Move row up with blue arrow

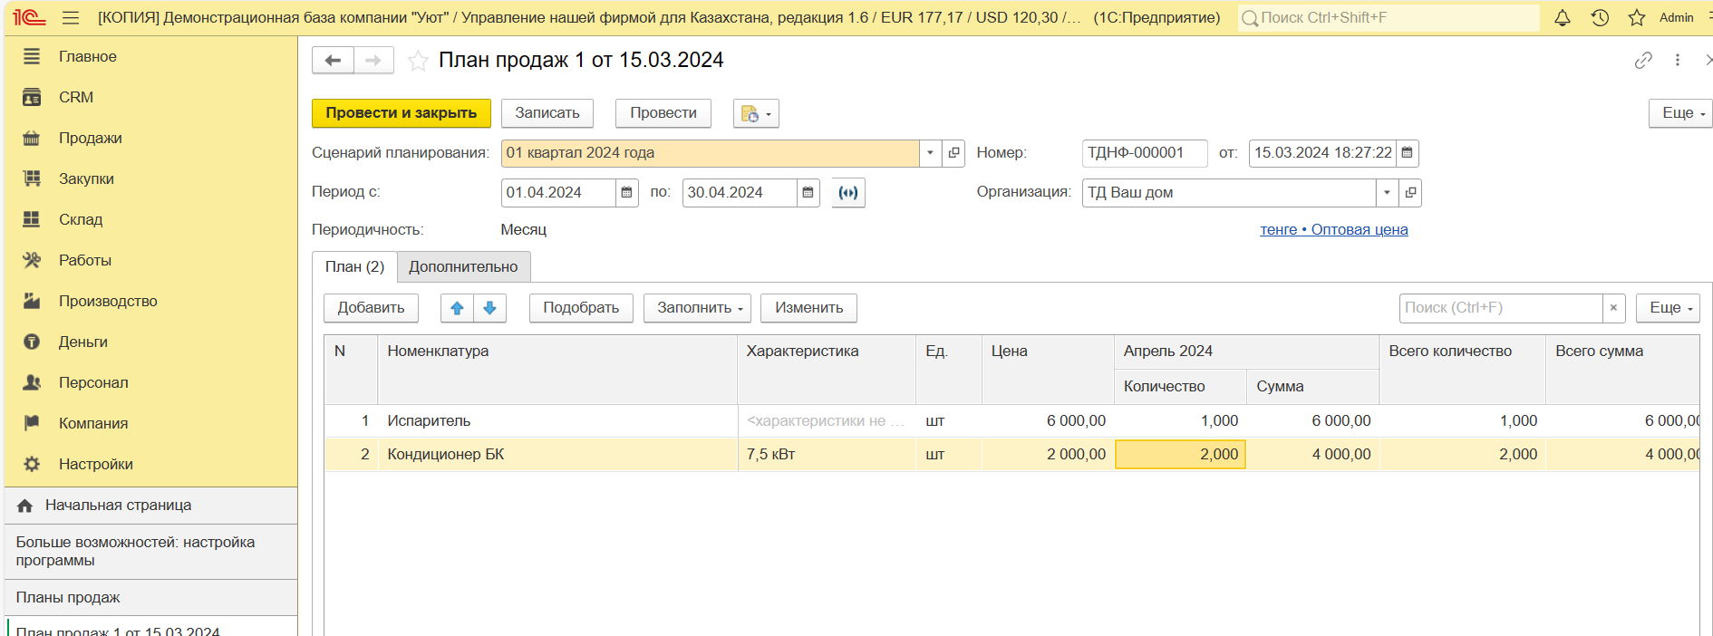click(457, 308)
